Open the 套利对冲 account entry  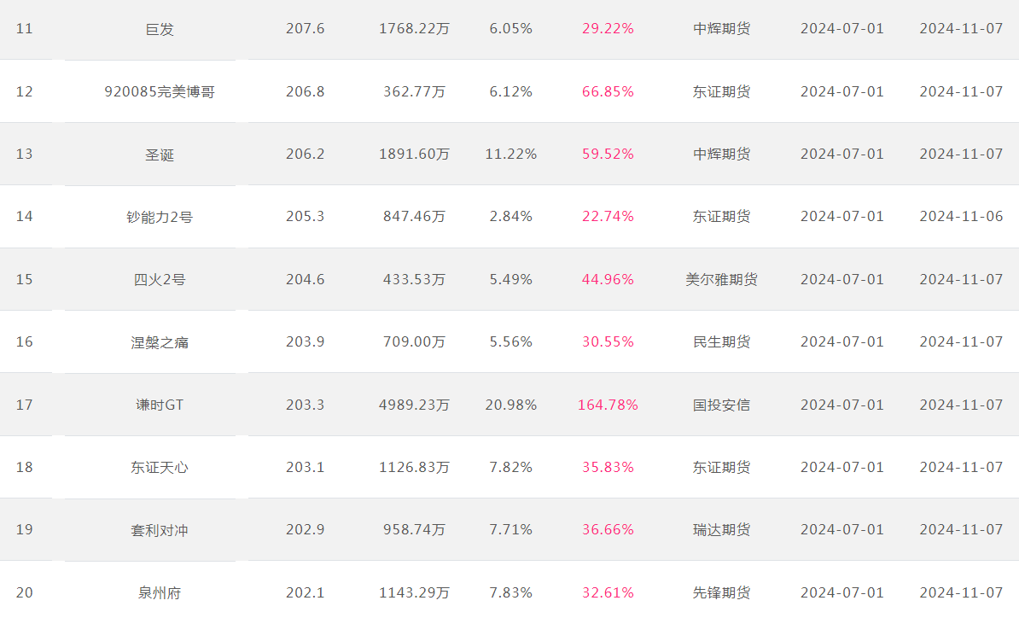click(160, 530)
